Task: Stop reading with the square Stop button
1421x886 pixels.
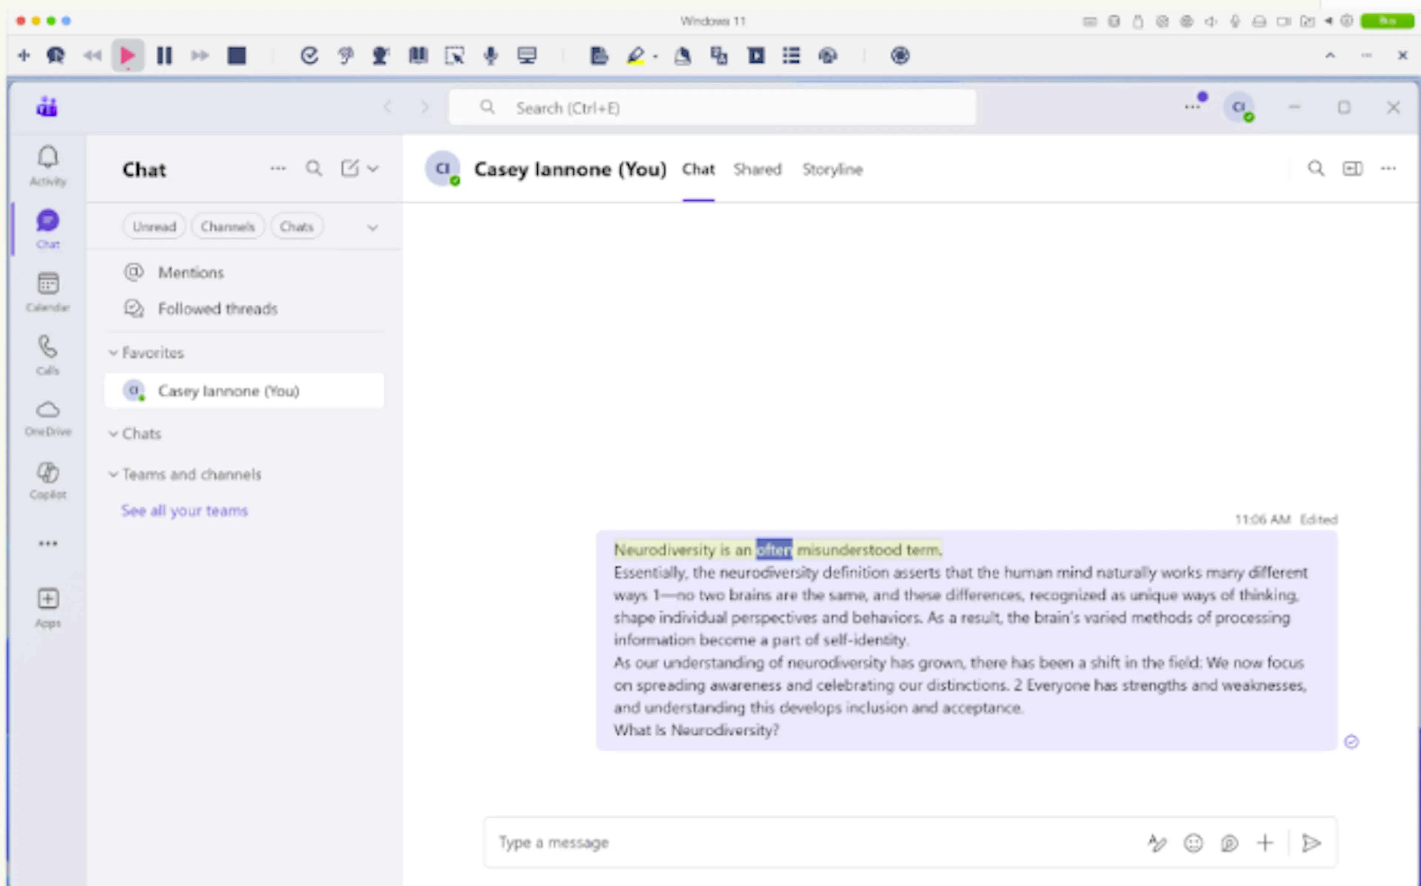Action: click(x=236, y=56)
